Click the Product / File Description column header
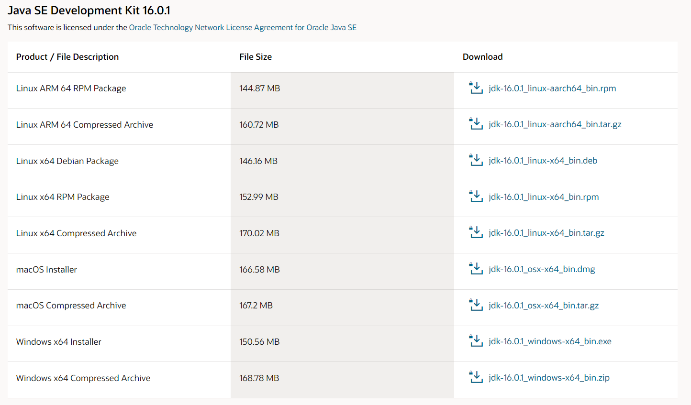691x405 pixels. pos(67,57)
